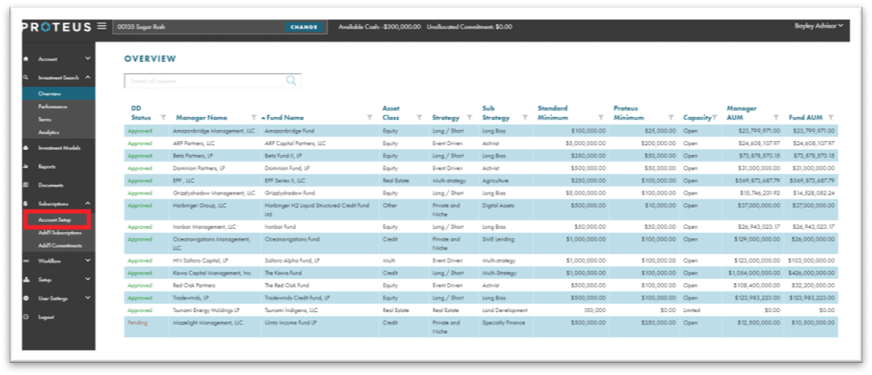Viewport: 872px width, 375px height.
Task: Filter the Standard Minimum column
Action: coord(601,118)
